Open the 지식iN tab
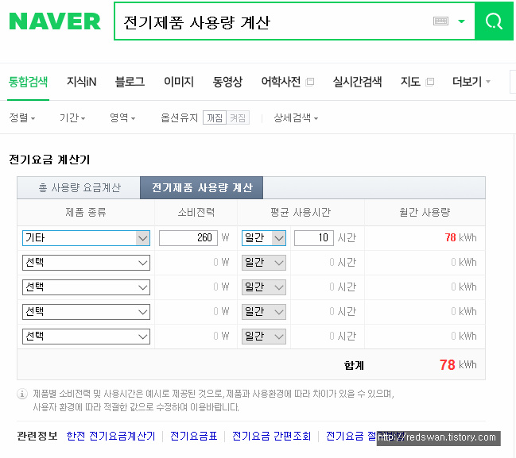The image size is (516, 458). (x=82, y=82)
